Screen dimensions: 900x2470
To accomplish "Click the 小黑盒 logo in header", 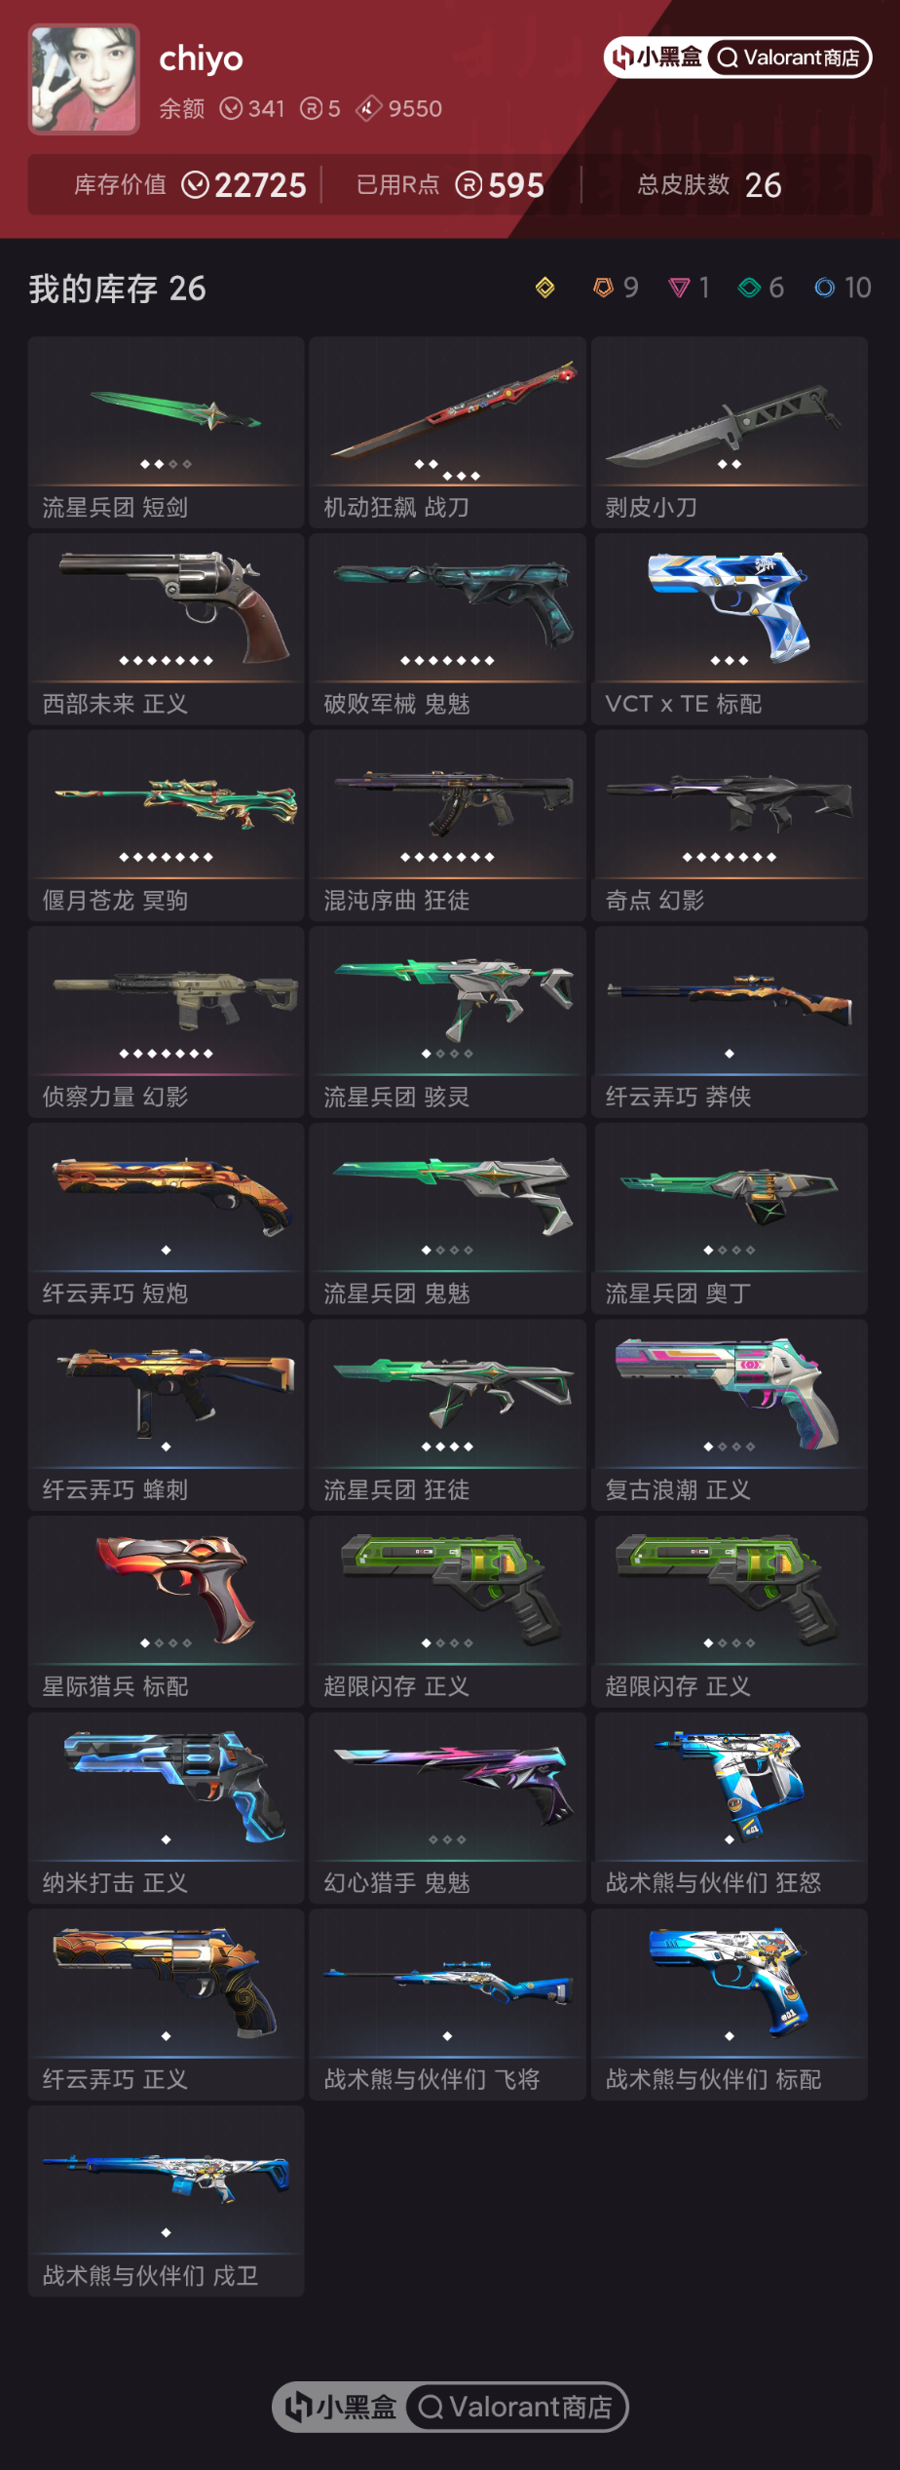I will [656, 58].
